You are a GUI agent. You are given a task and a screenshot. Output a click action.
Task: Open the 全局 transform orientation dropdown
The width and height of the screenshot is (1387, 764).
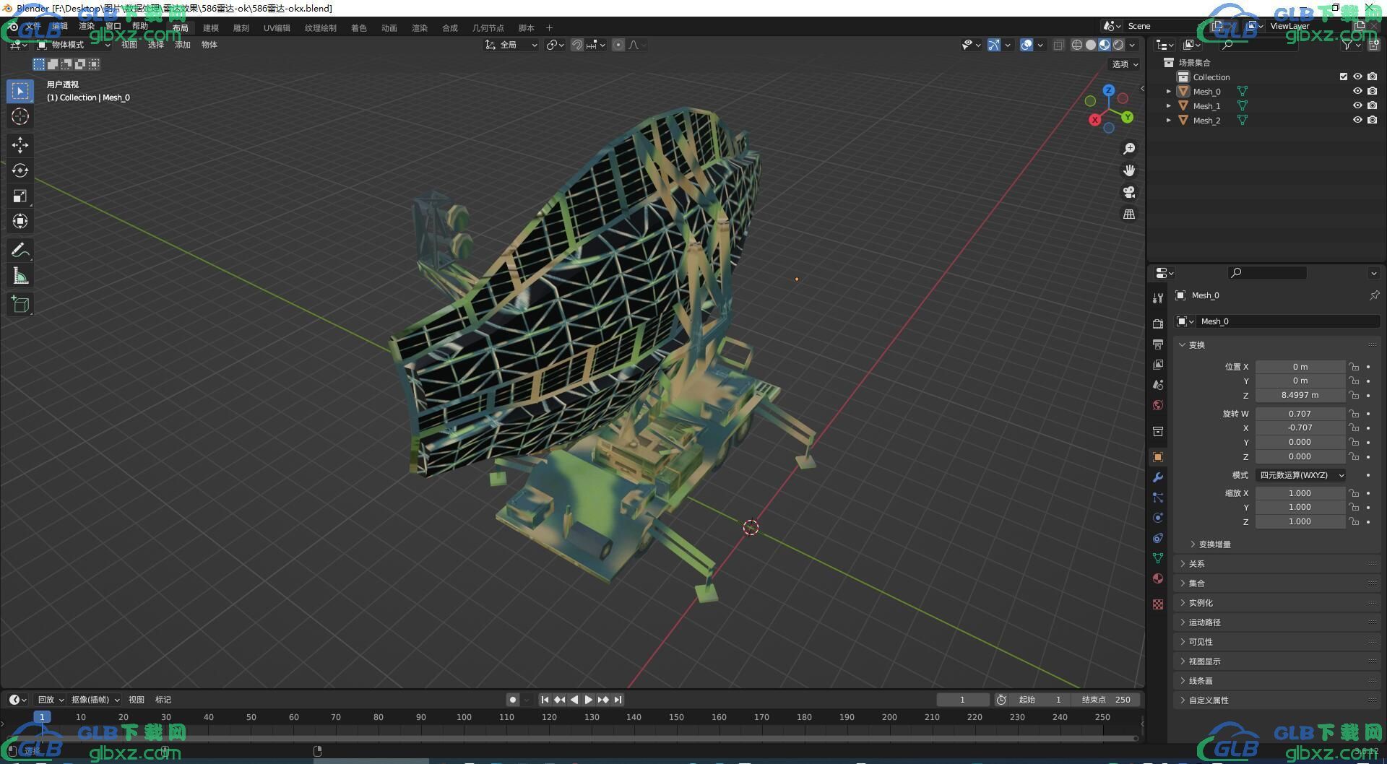(511, 45)
